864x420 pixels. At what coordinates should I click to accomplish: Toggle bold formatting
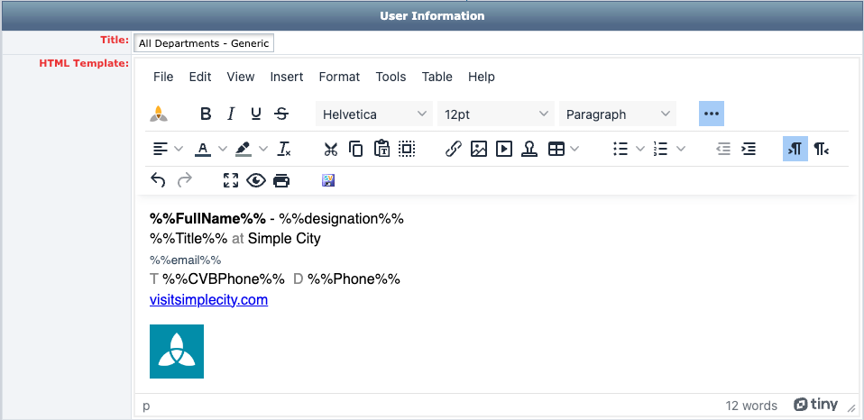click(206, 114)
